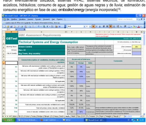Click the Windows start button

pos(8,120)
